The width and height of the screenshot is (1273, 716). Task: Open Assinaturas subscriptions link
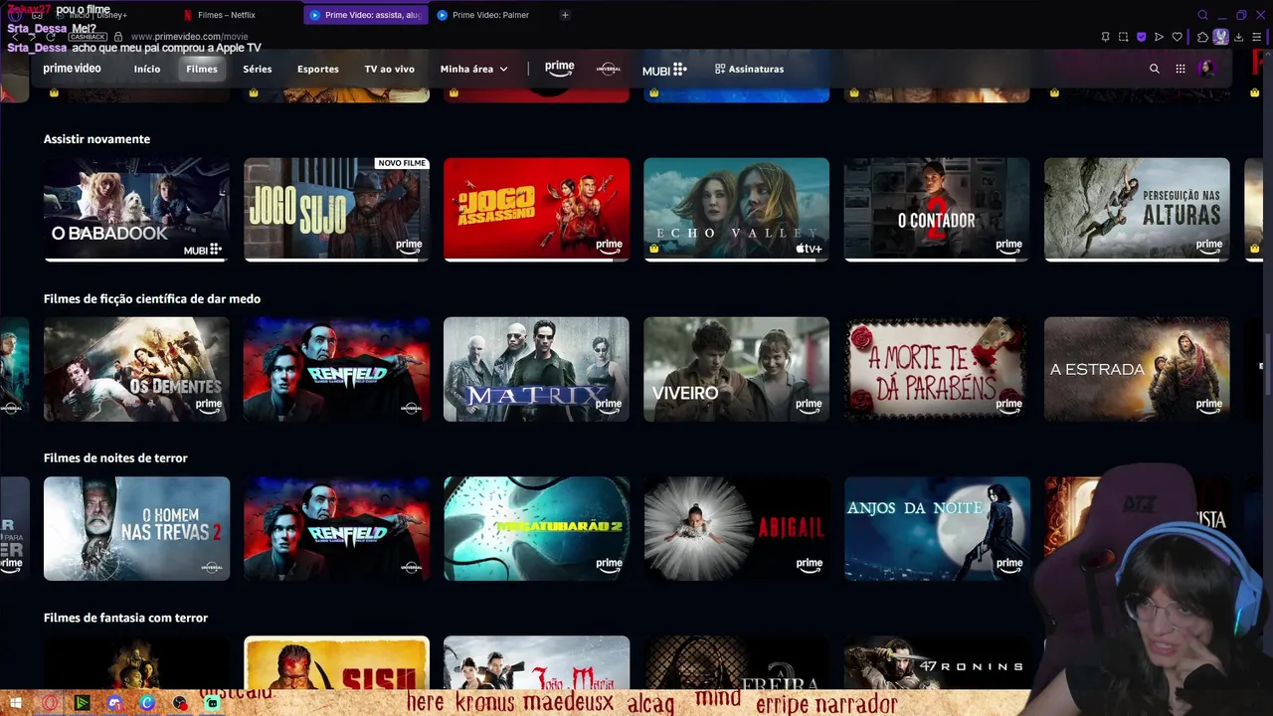749,69
